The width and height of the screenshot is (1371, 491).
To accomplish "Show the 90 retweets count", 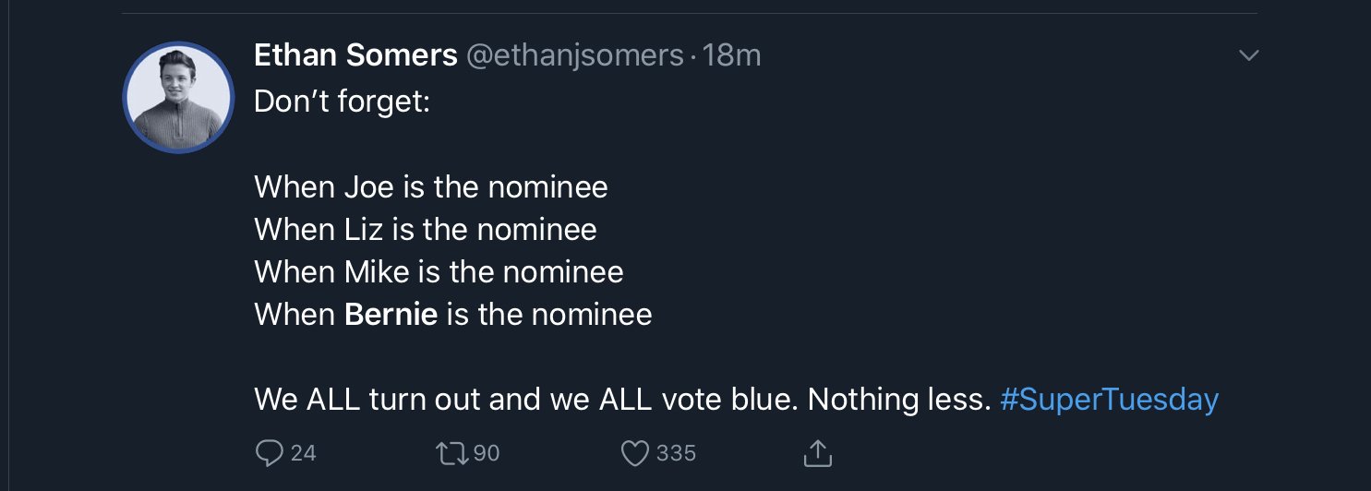I will (486, 453).
